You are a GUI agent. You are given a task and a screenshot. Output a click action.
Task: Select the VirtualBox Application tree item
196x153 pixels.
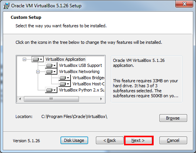(65, 59)
